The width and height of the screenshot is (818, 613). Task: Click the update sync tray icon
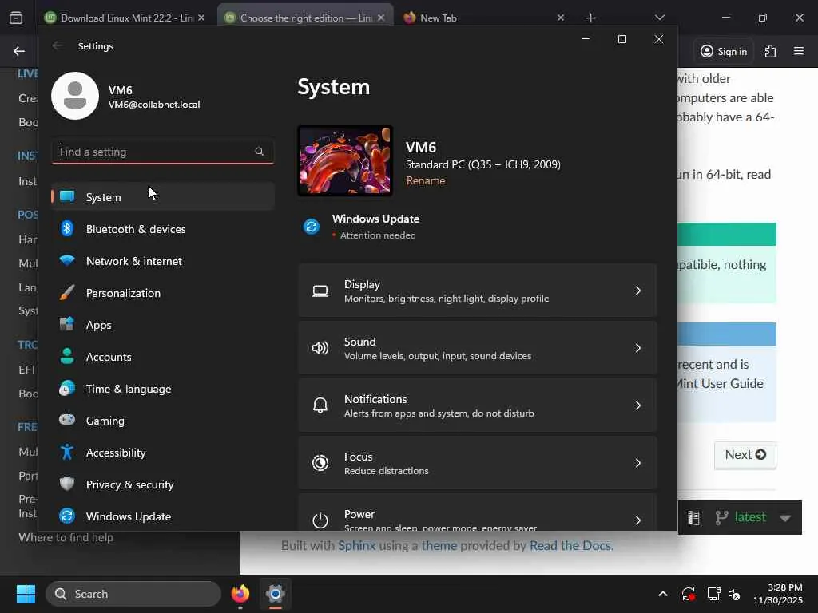(x=688, y=594)
